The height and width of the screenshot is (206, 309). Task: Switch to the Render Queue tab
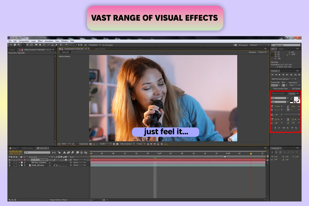pyautogui.click(x=27, y=148)
